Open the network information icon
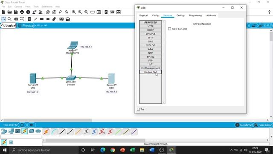Screen dimensions: 273x154 click(x=28, y=12)
